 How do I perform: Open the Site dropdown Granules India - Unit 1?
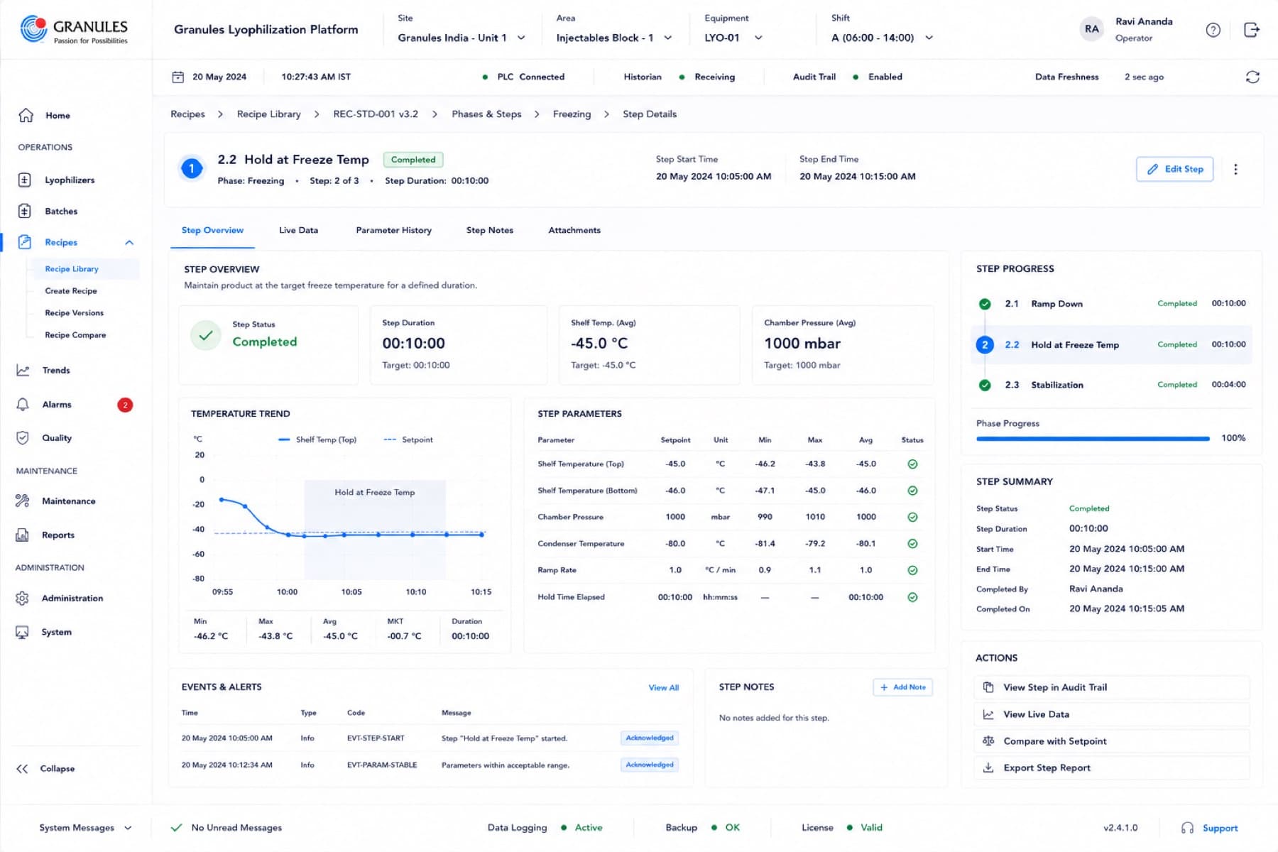461,38
